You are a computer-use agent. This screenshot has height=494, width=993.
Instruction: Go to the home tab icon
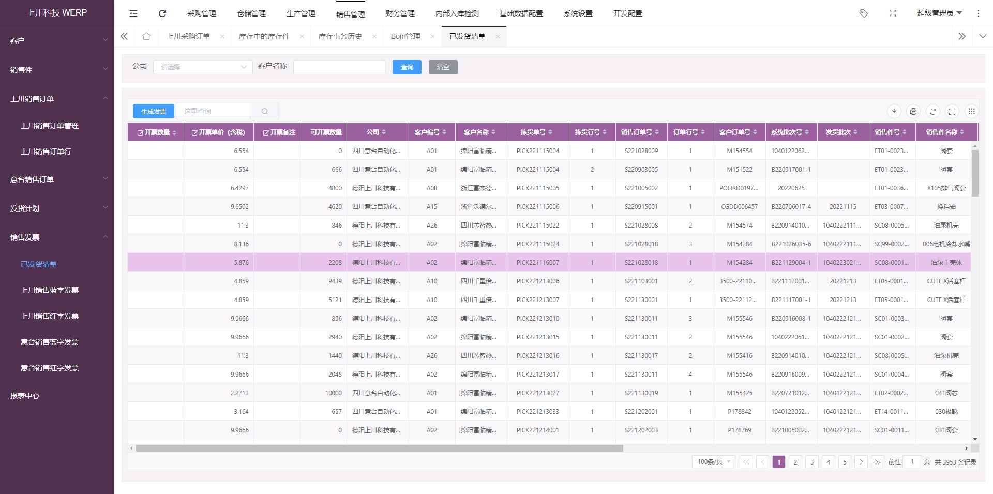(146, 36)
